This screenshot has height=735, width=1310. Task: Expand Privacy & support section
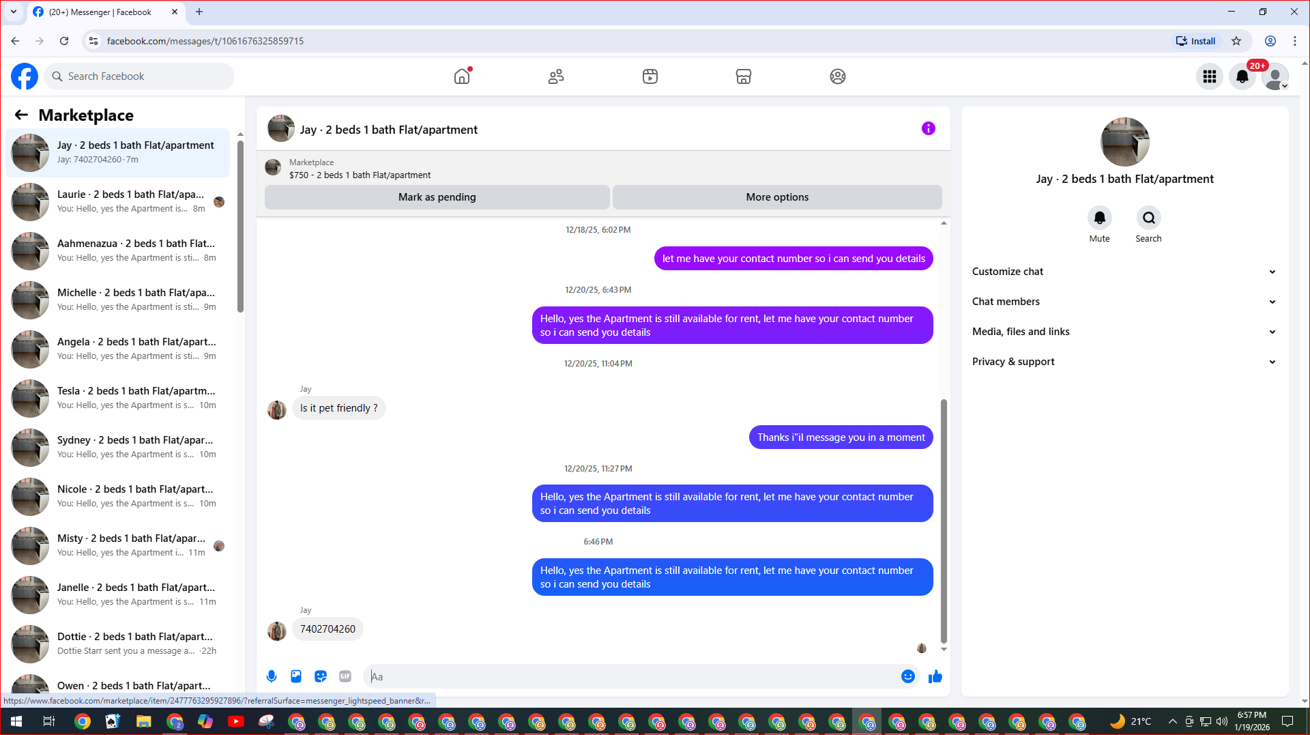1124,362
